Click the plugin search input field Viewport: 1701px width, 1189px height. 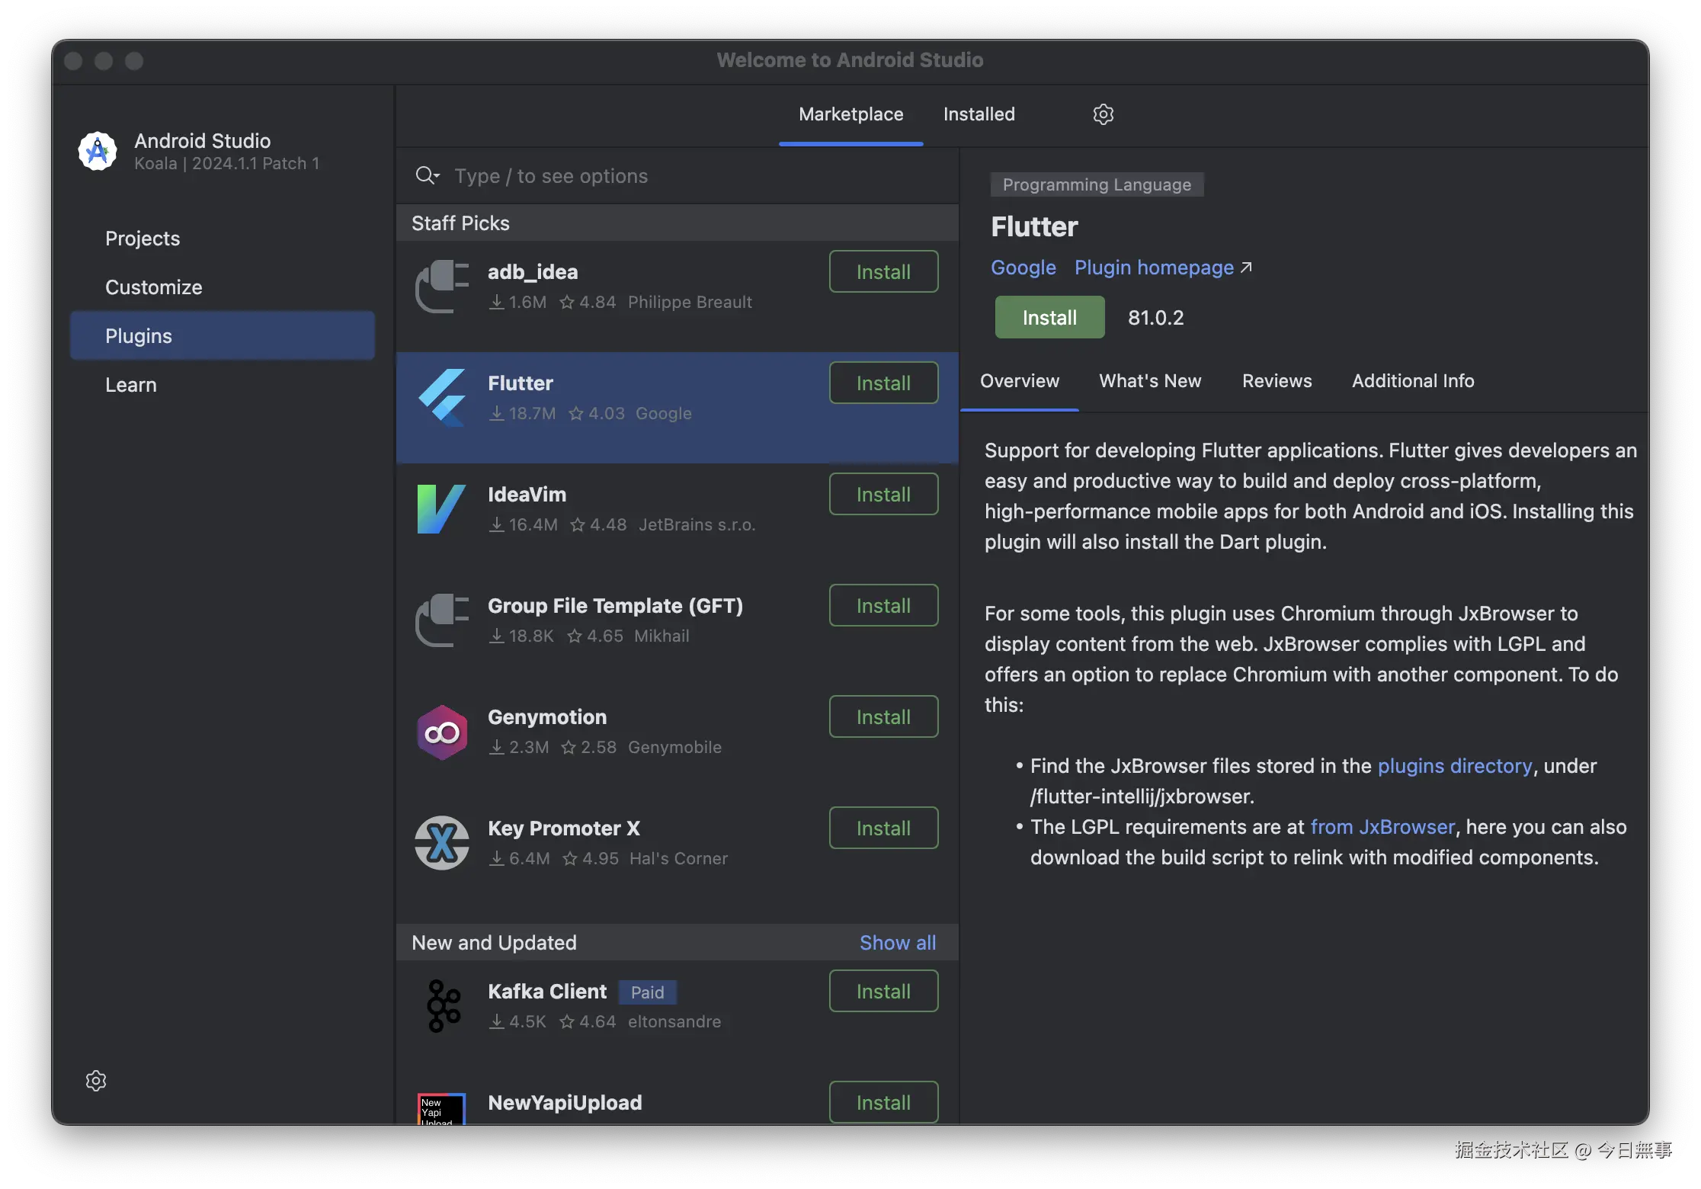(x=686, y=176)
